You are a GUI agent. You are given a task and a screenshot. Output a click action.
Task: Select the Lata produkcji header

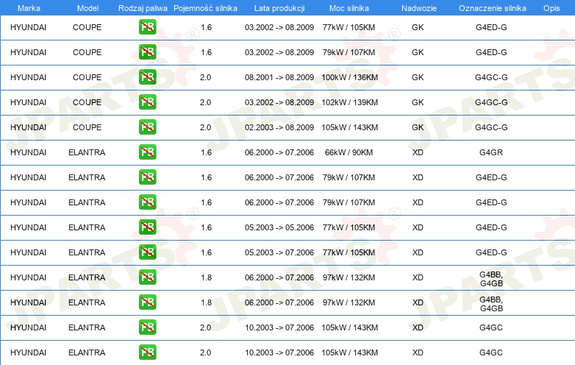pos(279,8)
